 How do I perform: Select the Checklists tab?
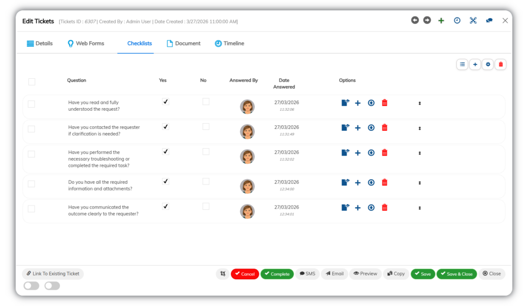[x=139, y=43]
